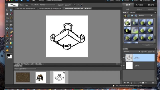The width and height of the screenshot is (160, 90).
Task: Open Show Open Files dropdown
Action: pos(25,69)
